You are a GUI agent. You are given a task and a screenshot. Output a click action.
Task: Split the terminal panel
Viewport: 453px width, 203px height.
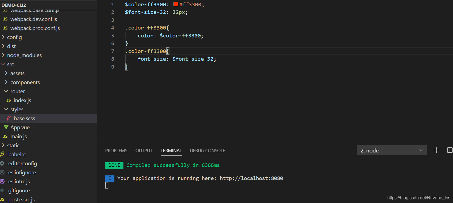(450, 150)
